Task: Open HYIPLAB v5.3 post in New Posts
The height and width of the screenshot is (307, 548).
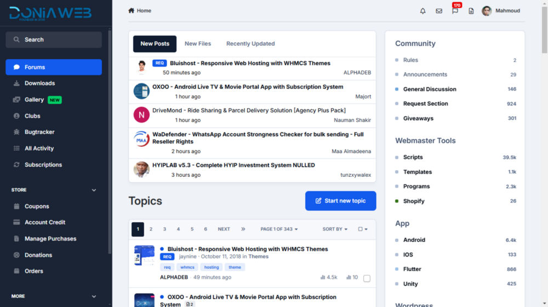Action: click(233, 165)
